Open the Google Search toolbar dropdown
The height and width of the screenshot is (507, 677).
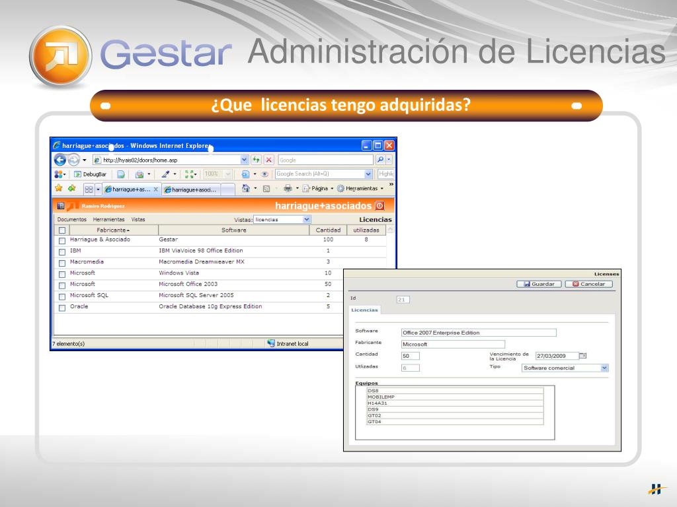click(x=368, y=174)
